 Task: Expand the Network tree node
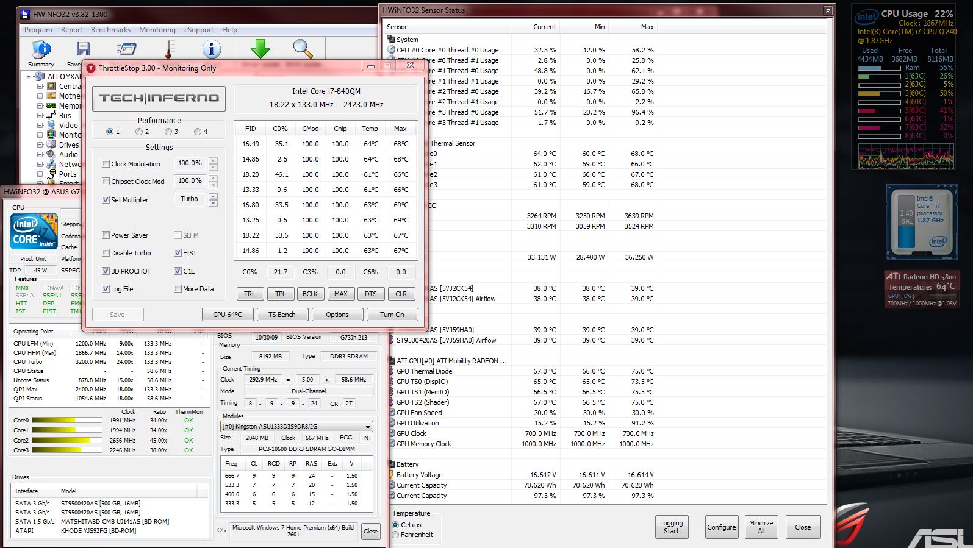[x=40, y=165]
